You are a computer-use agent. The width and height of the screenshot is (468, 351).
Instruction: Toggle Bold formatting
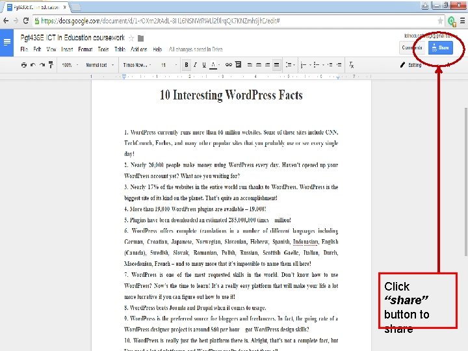[x=187, y=65]
